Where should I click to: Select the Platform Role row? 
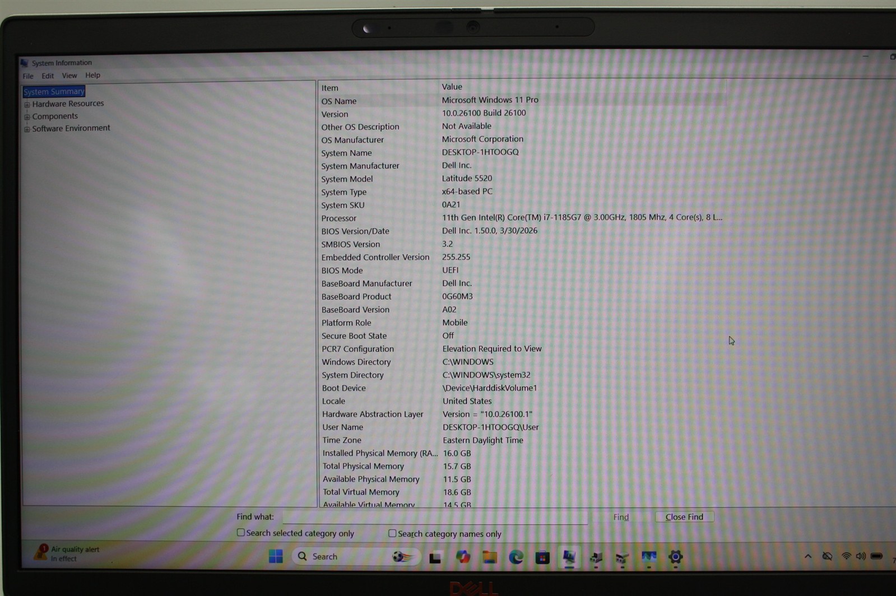click(522, 323)
